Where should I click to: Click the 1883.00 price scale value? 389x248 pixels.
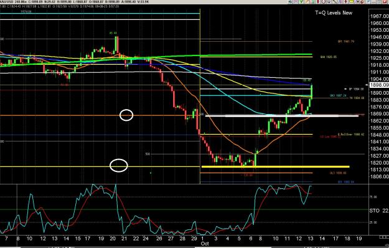pyautogui.click(x=379, y=100)
